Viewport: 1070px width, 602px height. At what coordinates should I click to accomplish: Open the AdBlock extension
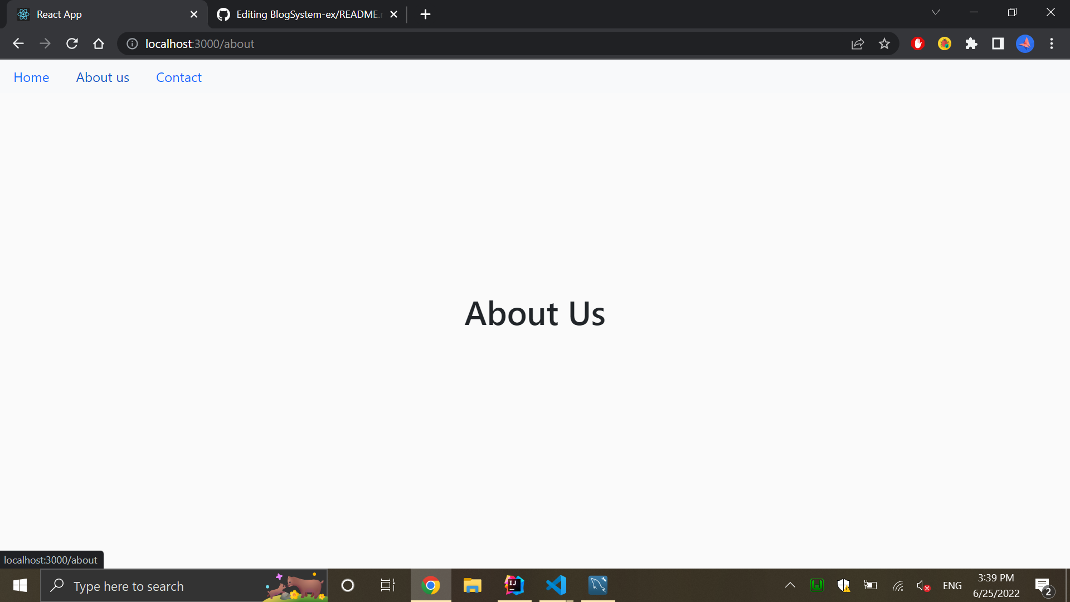917,43
